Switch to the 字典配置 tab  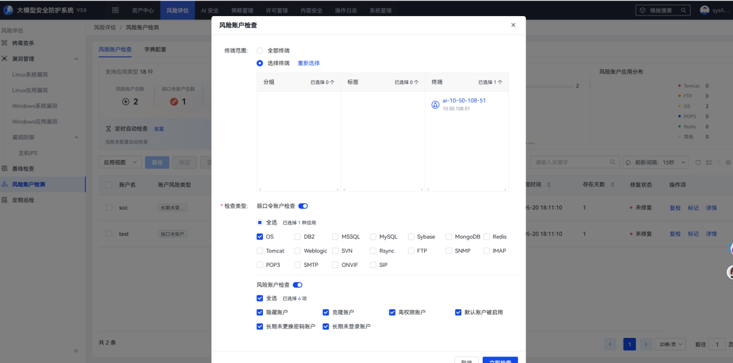coord(155,49)
